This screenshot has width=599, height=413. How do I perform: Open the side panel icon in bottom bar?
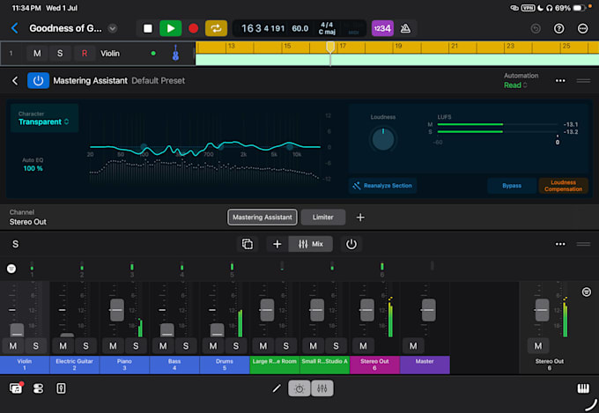[61, 388]
